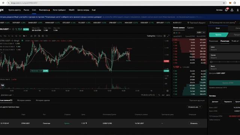Screen dimensions: 240x135
Task: Click the 'Перевести' transfer button
Action: (x=228, y=102)
